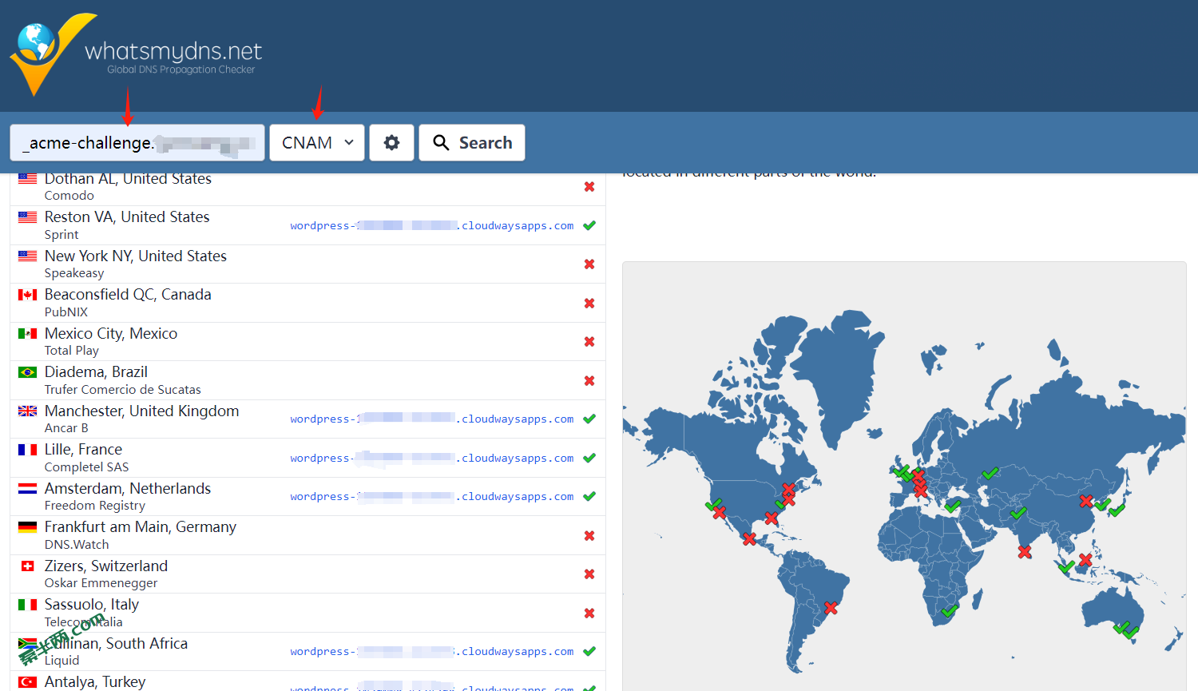Screen dimensions: 1198x691
Task: Select the New York NY, United States text
Action: click(x=136, y=256)
